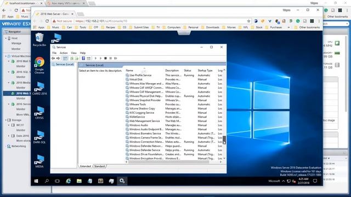Select the MEDIA desktop shortcut
This screenshot has height=197, width=351.
point(39,161)
